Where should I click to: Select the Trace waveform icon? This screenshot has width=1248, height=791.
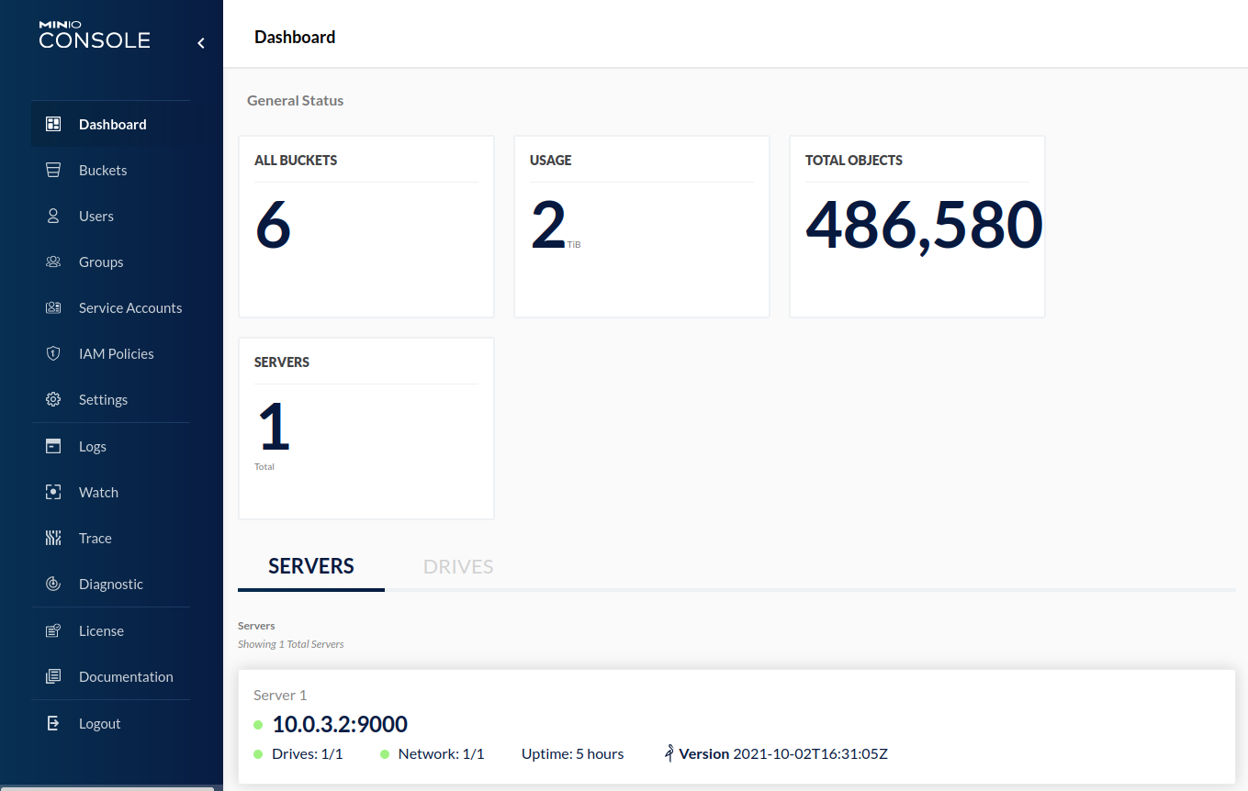click(x=53, y=538)
